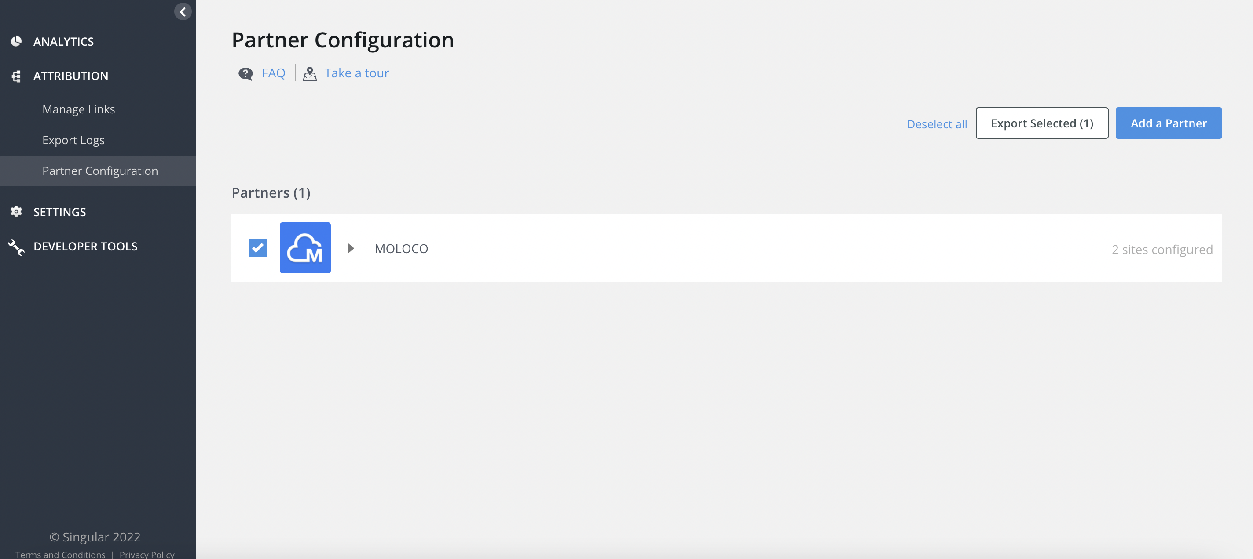
Task: Open Export Logs in sidebar
Action: (x=73, y=140)
